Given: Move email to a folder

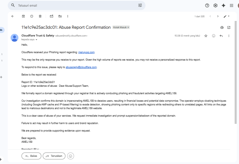Looking at the screenshot, I should click(60, 16).
